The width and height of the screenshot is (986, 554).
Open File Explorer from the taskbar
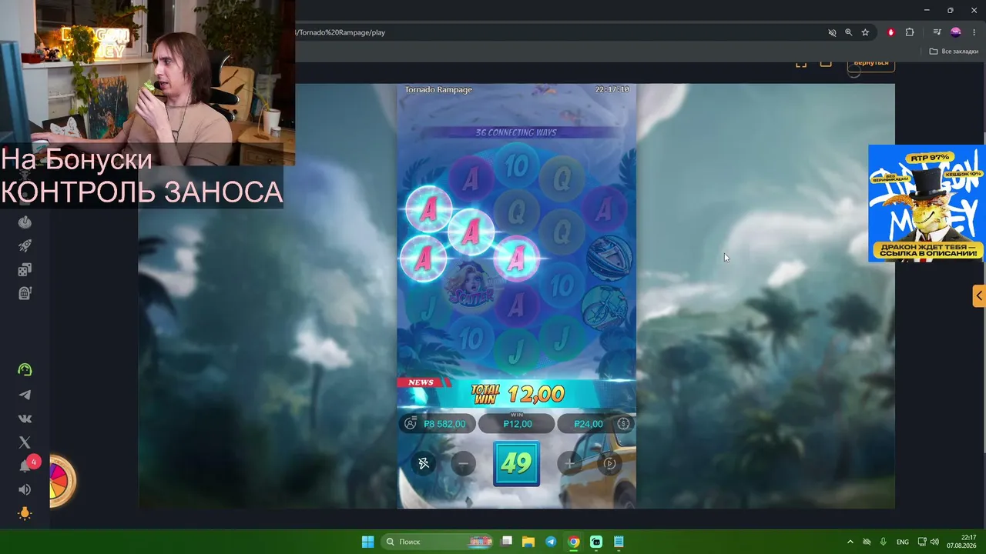(528, 542)
